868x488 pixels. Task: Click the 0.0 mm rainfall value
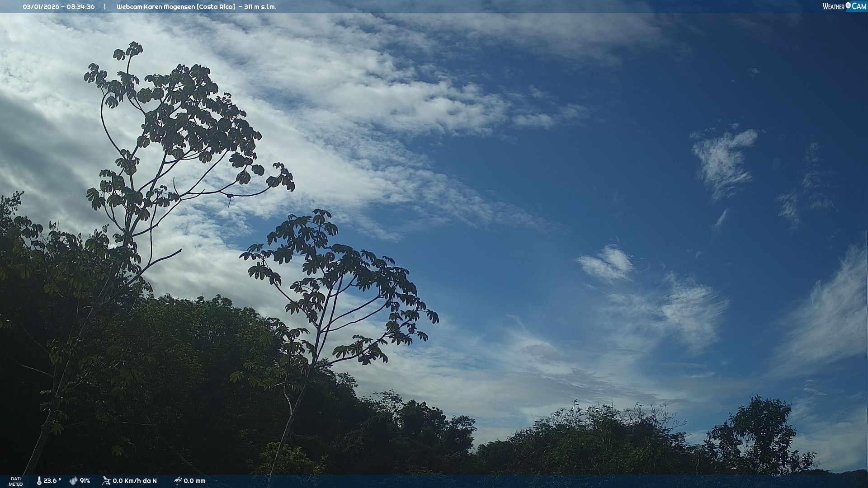pyautogui.click(x=194, y=481)
